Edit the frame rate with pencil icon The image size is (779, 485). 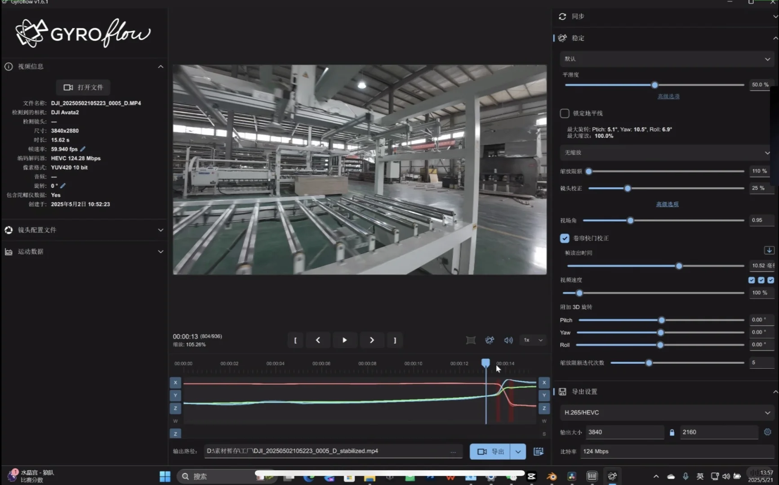point(83,149)
